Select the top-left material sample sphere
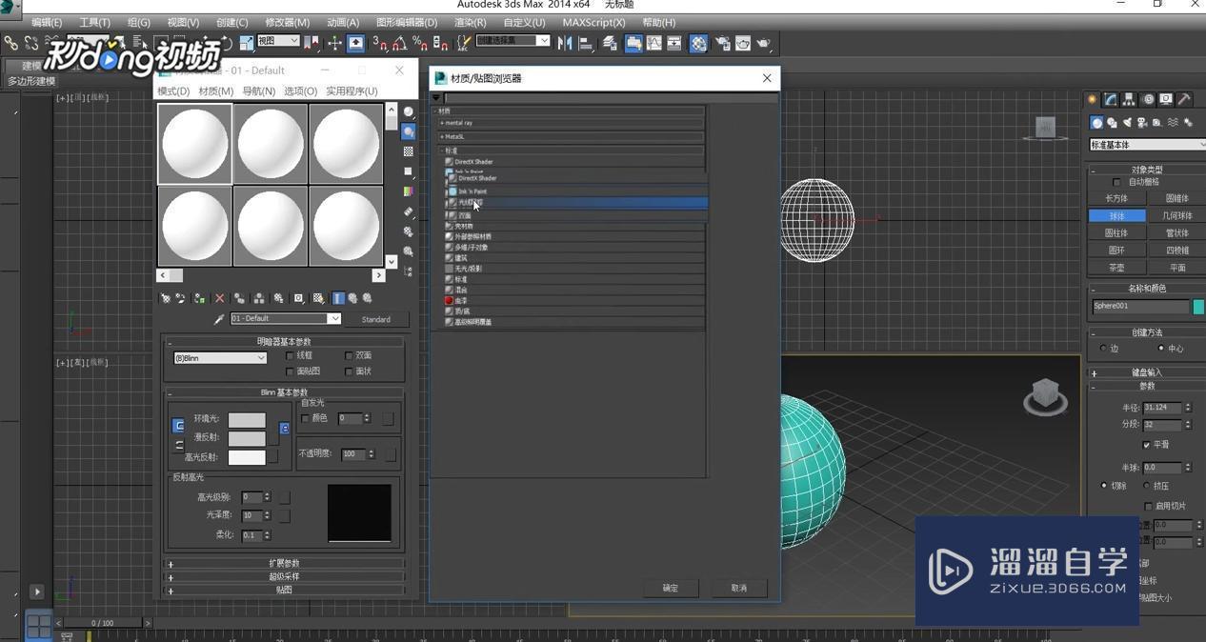This screenshot has width=1206, height=642. [x=194, y=143]
